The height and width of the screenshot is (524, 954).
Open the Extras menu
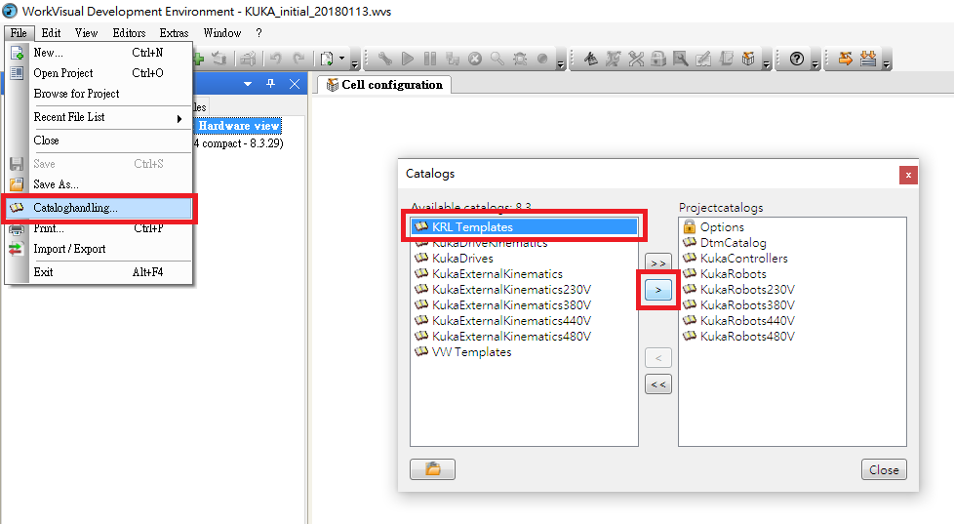click(x=174, y=33)
